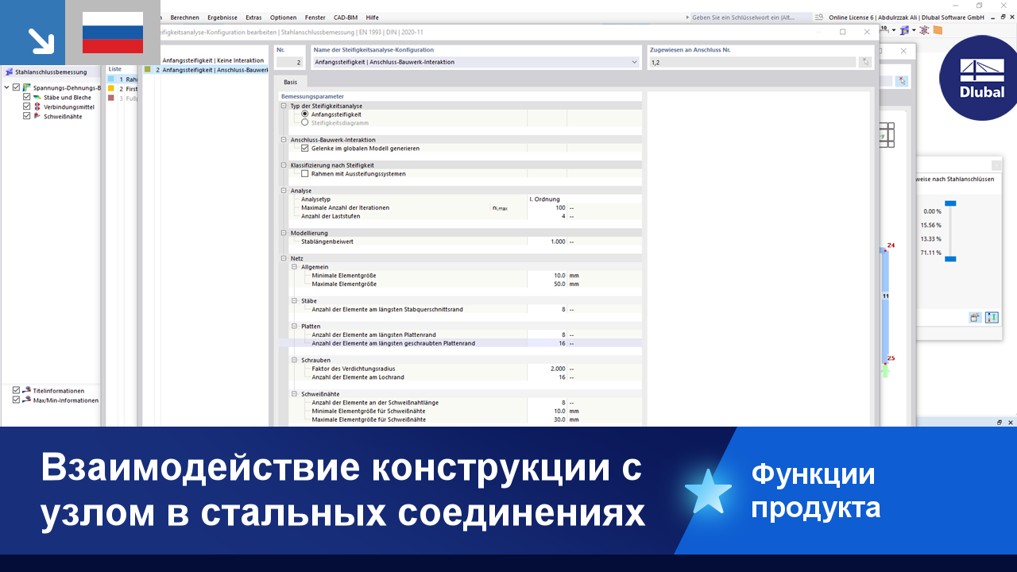Collapse the Analyse section

point(284,191)
